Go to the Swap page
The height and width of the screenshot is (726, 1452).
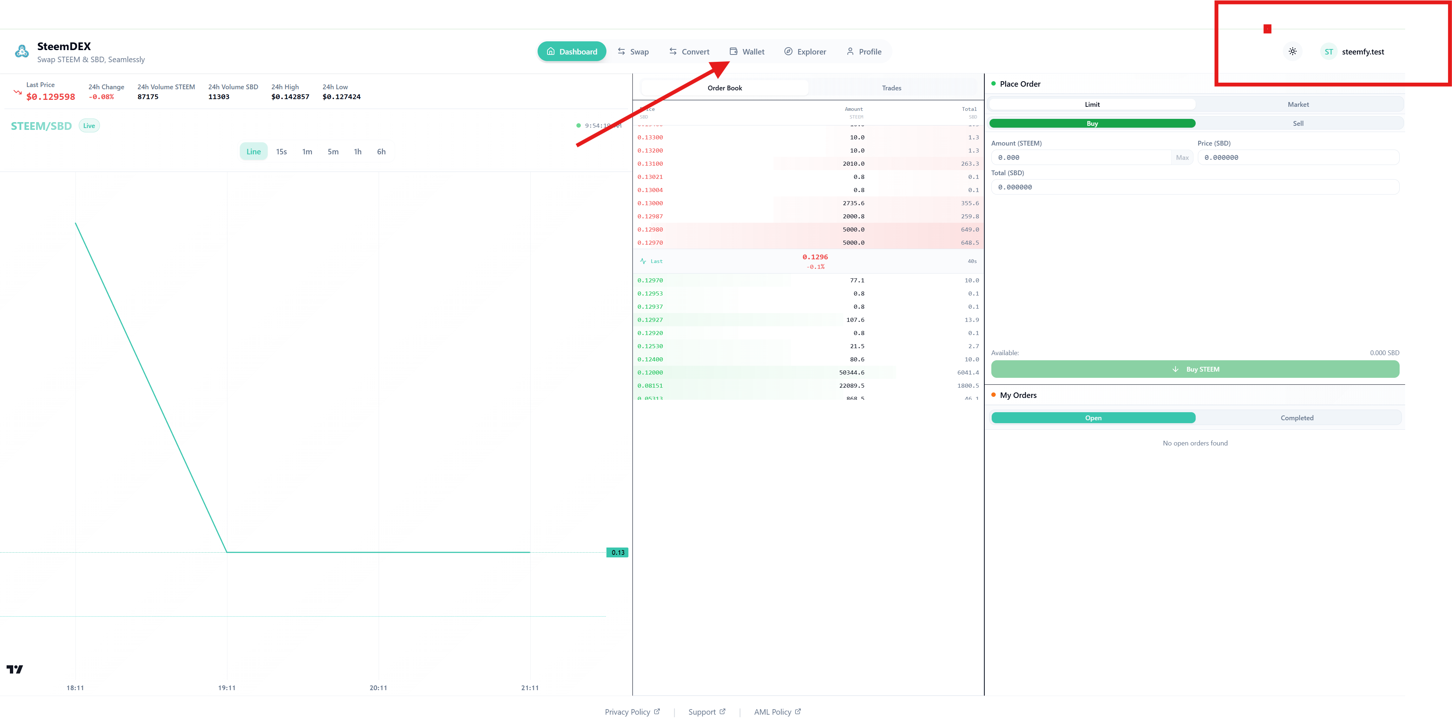click(633, 52)
